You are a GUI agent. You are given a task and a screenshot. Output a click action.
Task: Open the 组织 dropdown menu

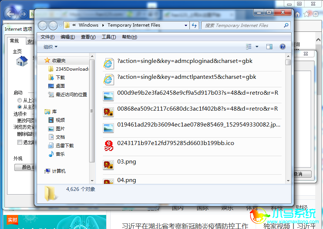[x=50, y=47]
